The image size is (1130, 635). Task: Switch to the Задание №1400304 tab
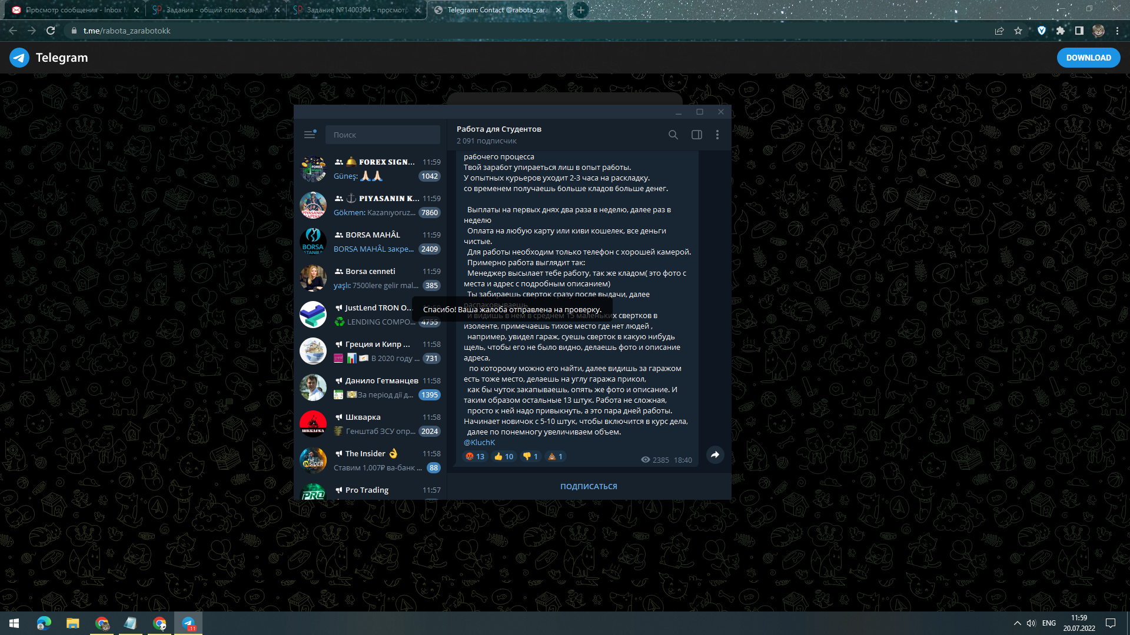point(356,10)
